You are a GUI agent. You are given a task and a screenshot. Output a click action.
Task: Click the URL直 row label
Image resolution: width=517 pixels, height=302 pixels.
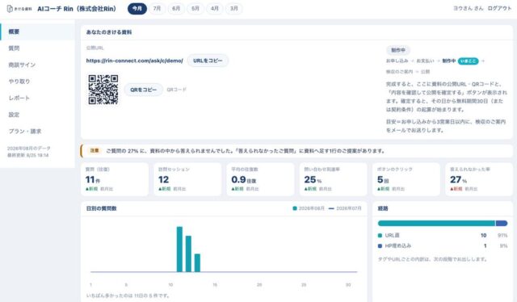392,236
